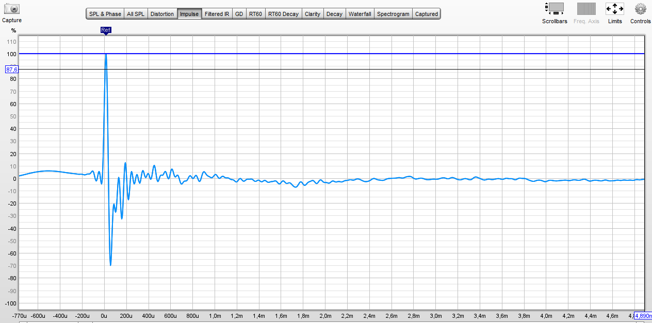Click the greyed-out Freq. Axis icon
652x323 pixels.
coord(586,8)
